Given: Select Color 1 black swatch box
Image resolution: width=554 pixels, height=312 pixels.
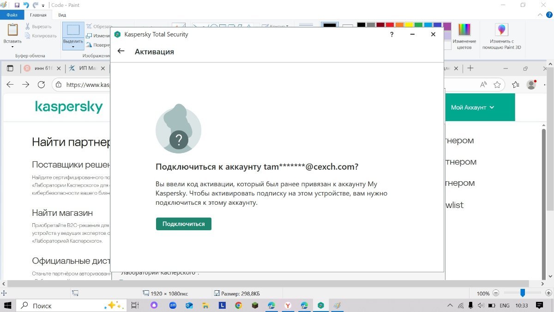Looking at the screenshot, I should point(330,26).
